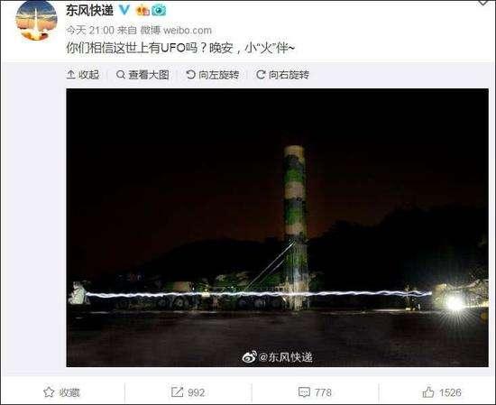Click the teal camera badge icon
The height and width of the screenshot is (405, 496).
tap(159, 11)
